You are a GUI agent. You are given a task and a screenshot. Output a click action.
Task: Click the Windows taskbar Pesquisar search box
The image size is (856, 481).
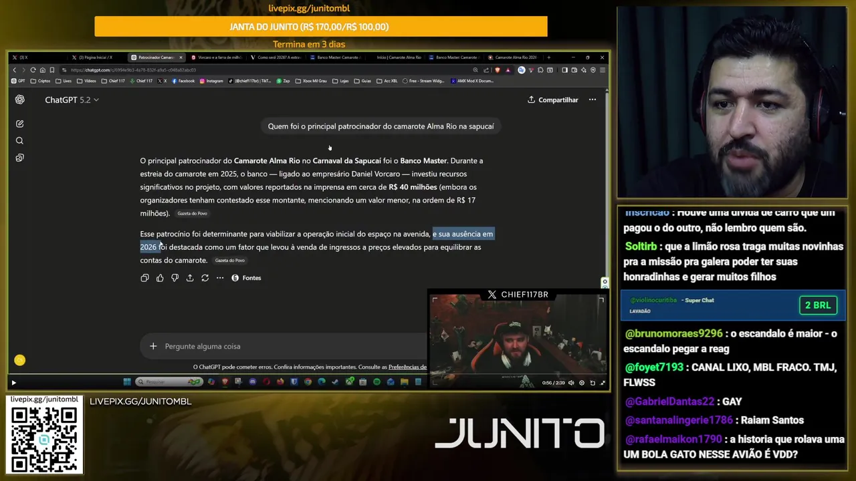click(x=169, y=382)
